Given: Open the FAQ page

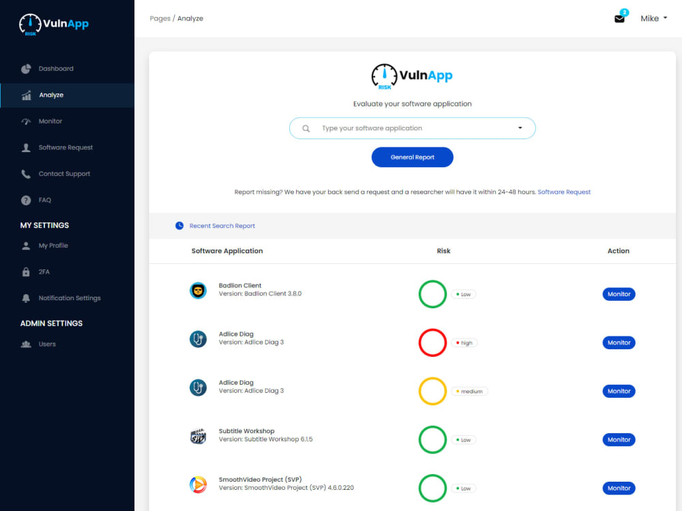Looking at the screenshot, I should [x=67, y=200].
